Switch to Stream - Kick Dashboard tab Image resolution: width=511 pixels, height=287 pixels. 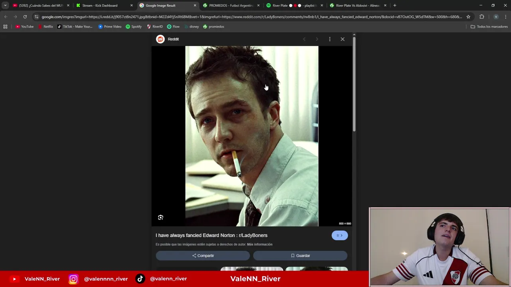(x=100, y=6)
